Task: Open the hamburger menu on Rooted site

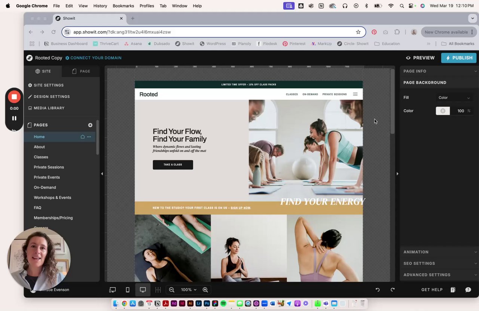Action: click(355, 94)
